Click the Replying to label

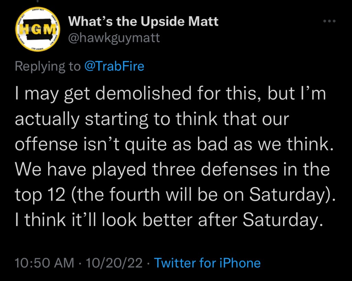[x=47, y=66]
